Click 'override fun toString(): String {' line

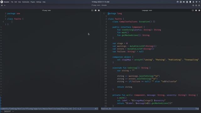click(131, 68)
